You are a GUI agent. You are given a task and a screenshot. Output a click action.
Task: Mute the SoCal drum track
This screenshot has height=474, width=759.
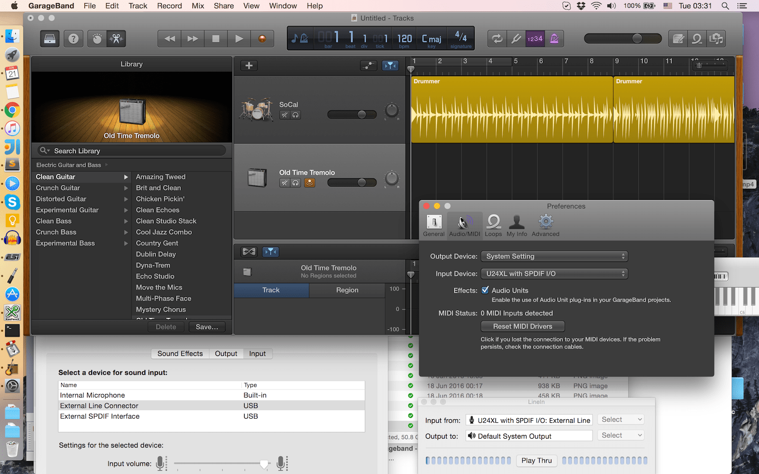(285, 115)
